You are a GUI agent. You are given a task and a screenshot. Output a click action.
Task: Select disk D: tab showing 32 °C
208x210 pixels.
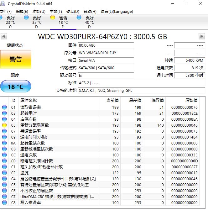coord(37,22)
